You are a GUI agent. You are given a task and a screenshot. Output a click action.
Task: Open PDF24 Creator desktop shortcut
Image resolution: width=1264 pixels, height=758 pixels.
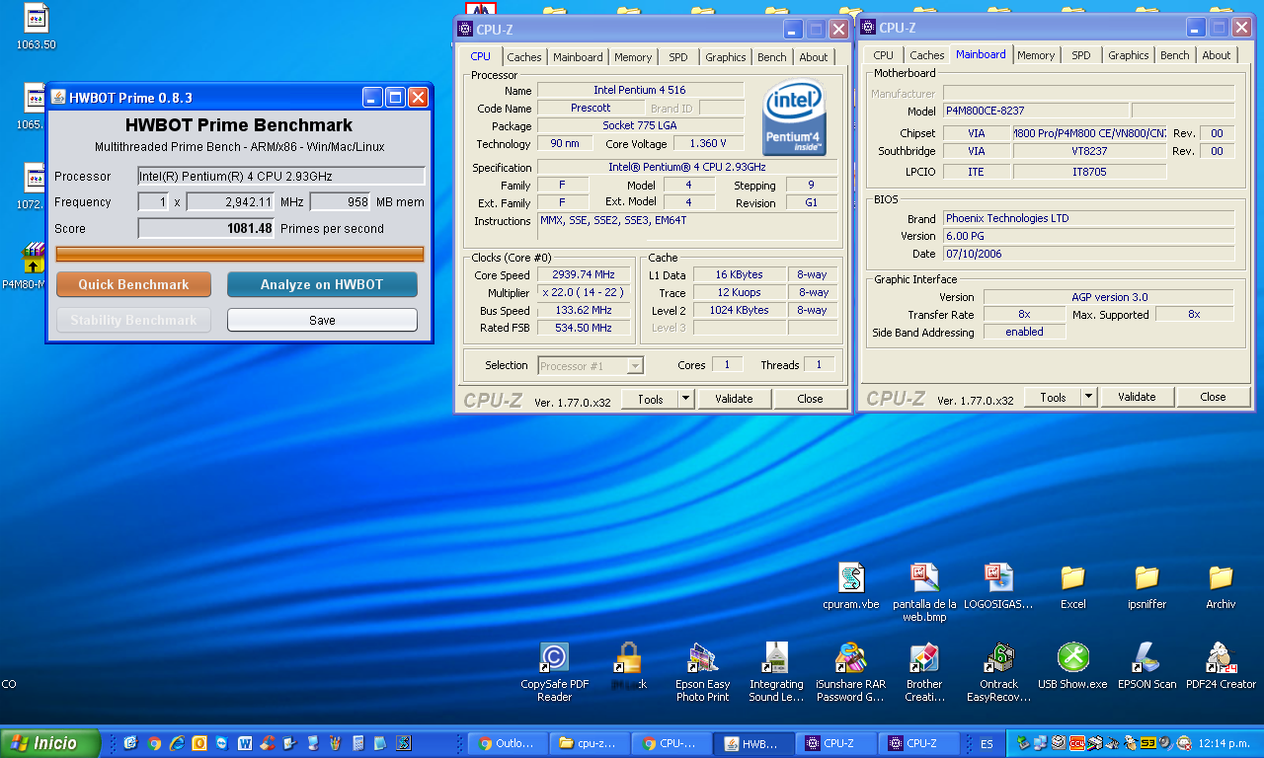coord(1221,666)
